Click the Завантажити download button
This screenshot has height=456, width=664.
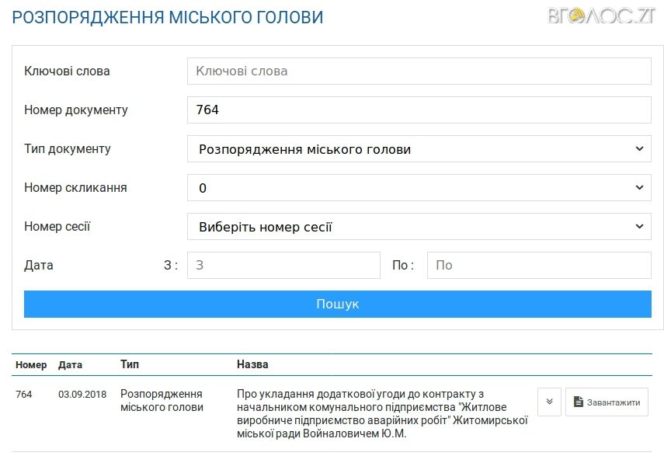[607, 402]
